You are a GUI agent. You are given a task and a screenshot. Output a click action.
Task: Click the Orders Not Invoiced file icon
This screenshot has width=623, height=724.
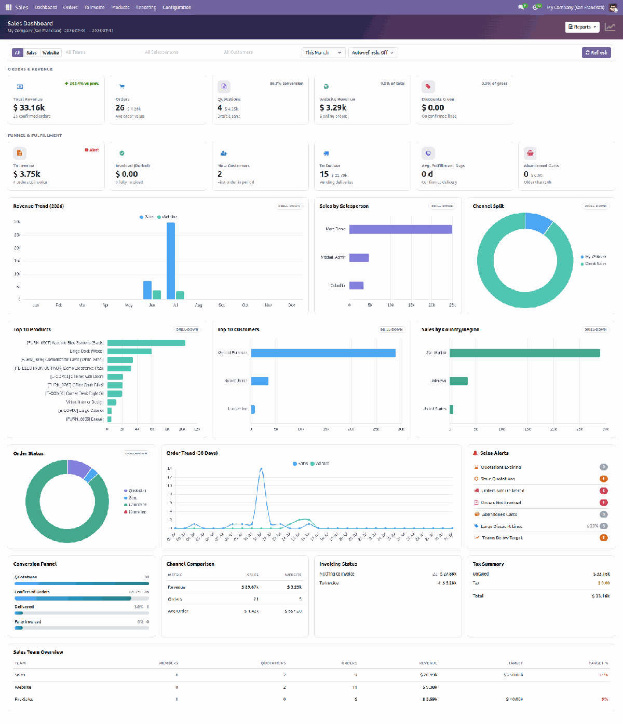click(477, 503)
